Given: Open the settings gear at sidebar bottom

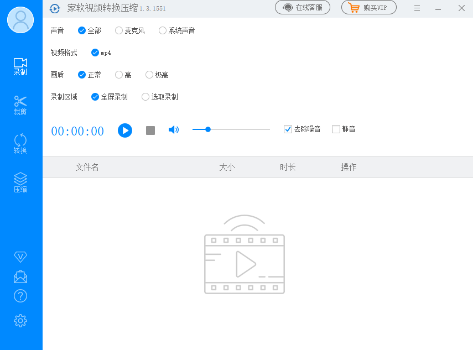Looking at the screenshot, I should [x=20, y=321].
